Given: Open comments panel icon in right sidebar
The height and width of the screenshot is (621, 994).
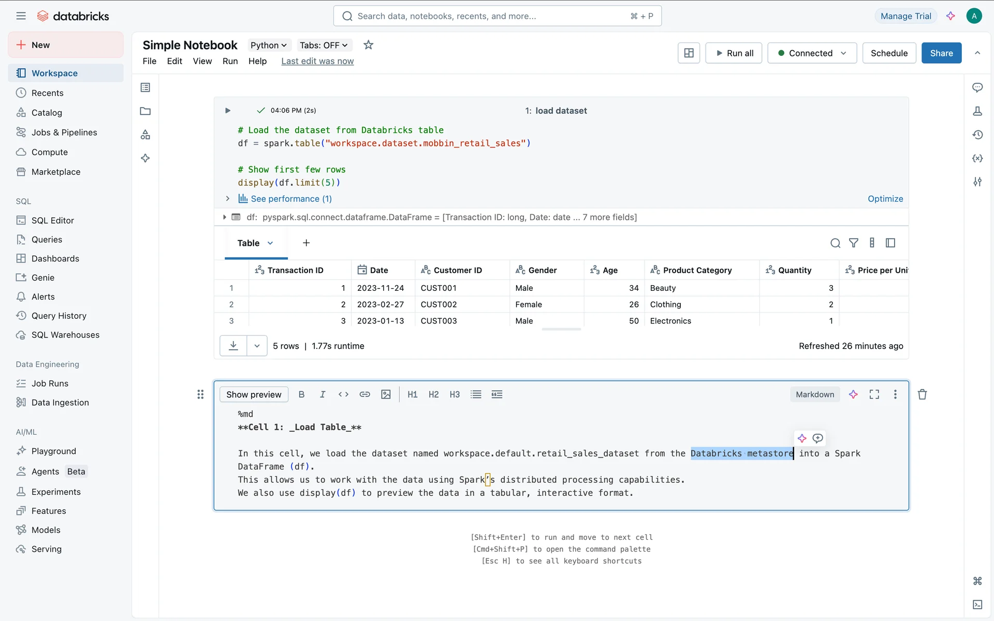Looking at the screenshot, I should tap(977, 87).
